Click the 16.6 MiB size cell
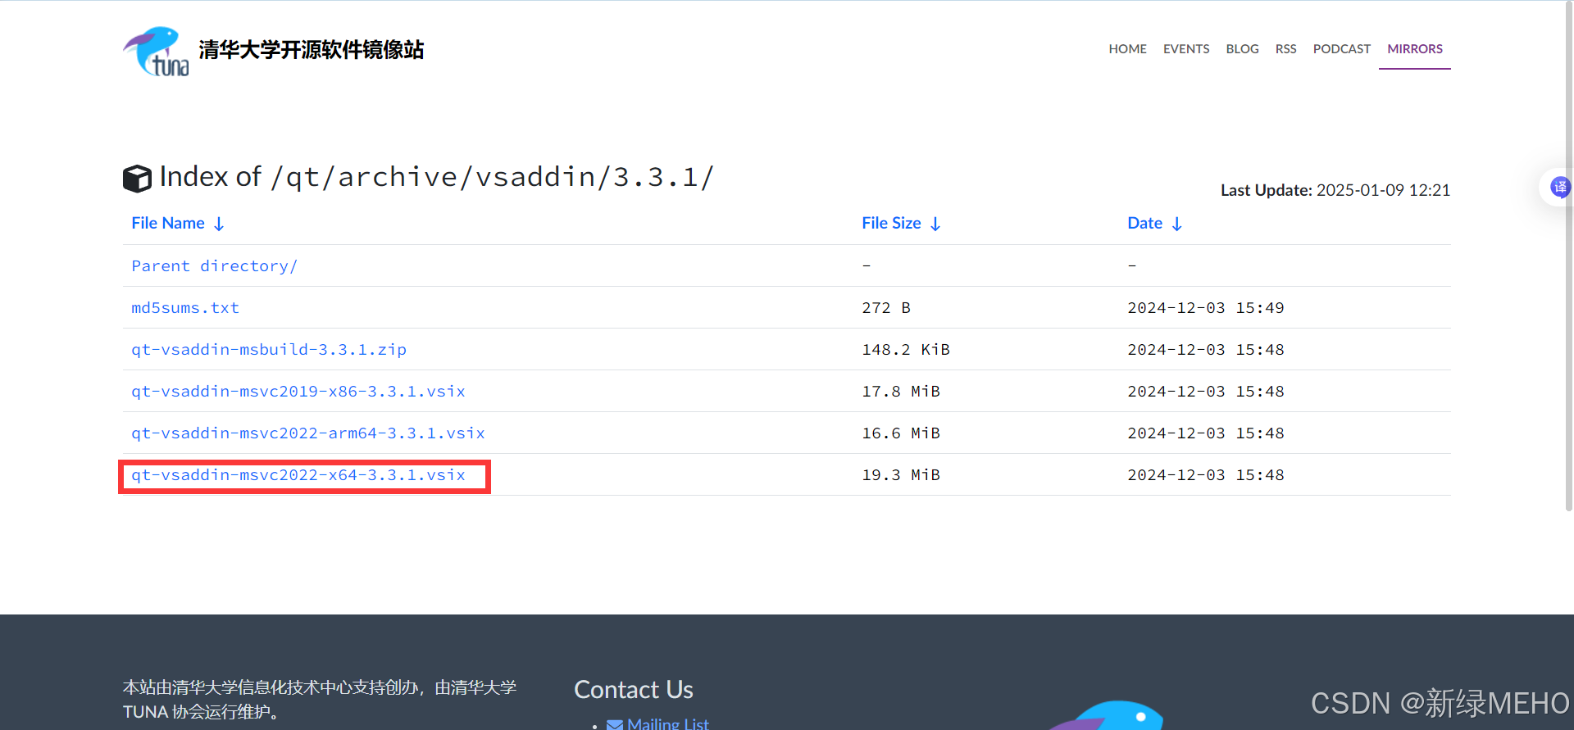This screenshot has width=1574, height=730. (x=901, y=433)
